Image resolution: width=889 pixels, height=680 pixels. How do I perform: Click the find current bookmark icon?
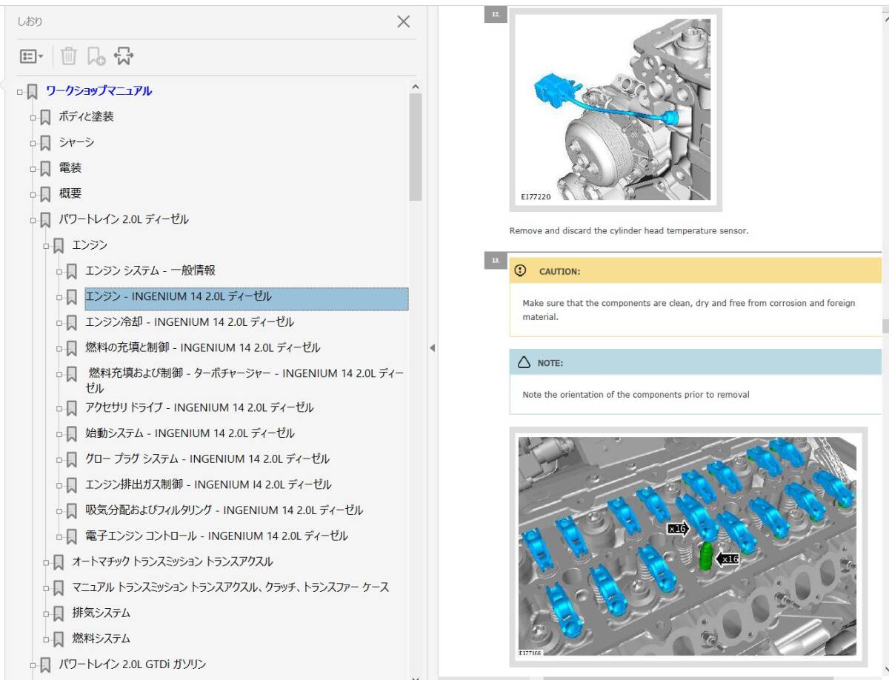click(124, 56)
